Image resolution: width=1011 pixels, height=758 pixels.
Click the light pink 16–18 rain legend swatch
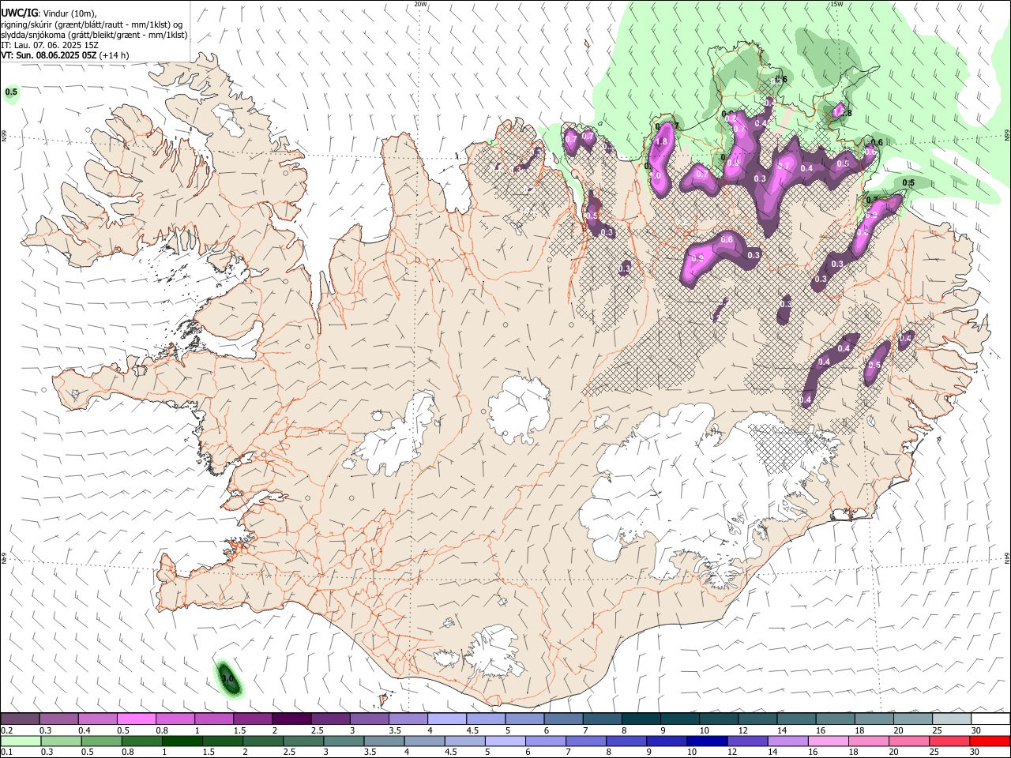click(829, 741)
